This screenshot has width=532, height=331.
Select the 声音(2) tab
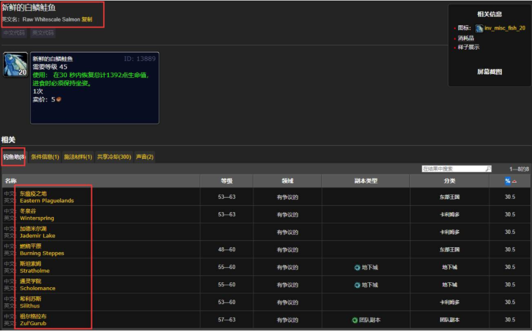point(145,157)
